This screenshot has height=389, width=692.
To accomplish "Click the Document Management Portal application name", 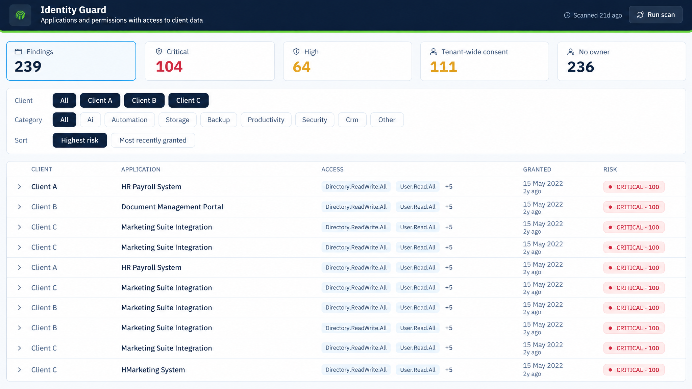I will coord(172,207).
